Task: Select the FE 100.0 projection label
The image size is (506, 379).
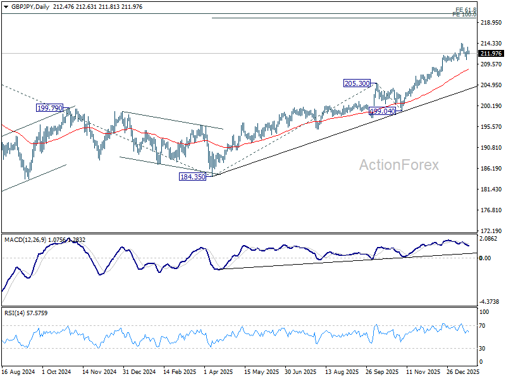Action: (464, 15)
